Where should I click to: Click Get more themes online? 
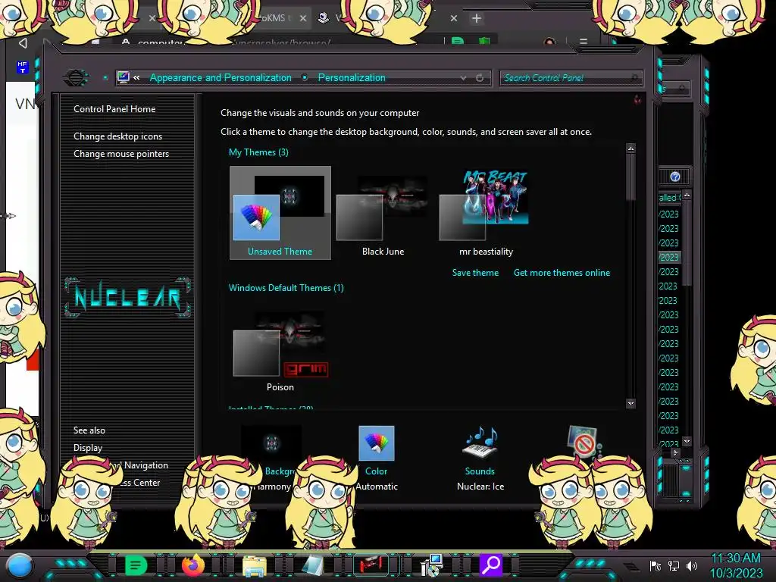(562, 273)
